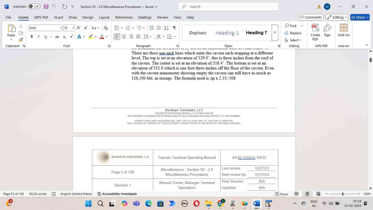Click the Redo icon
Screen dimensions: 373x210
coord(64,6)
